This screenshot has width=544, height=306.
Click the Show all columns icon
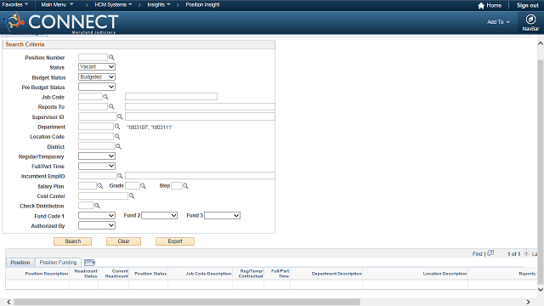(x=89, y=263)
